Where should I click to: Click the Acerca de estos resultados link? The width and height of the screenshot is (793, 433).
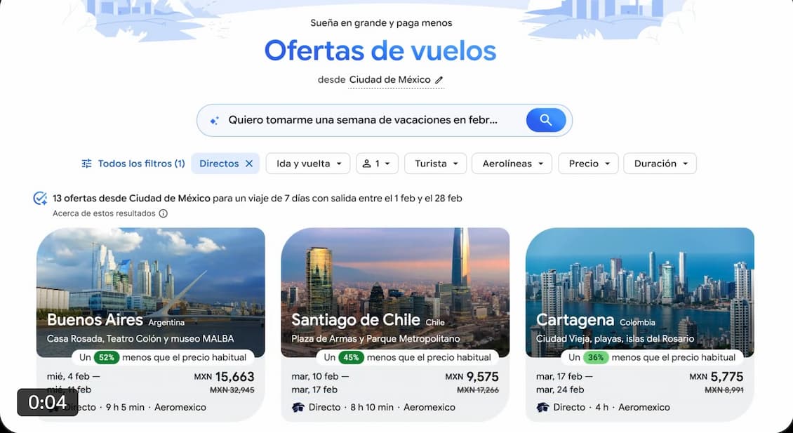104,213
